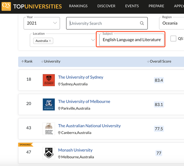Image resolution: width=184 pixels, height=166 pixels.
Task: Click Melbourne,Australia location text
Action: click(78, 157)
